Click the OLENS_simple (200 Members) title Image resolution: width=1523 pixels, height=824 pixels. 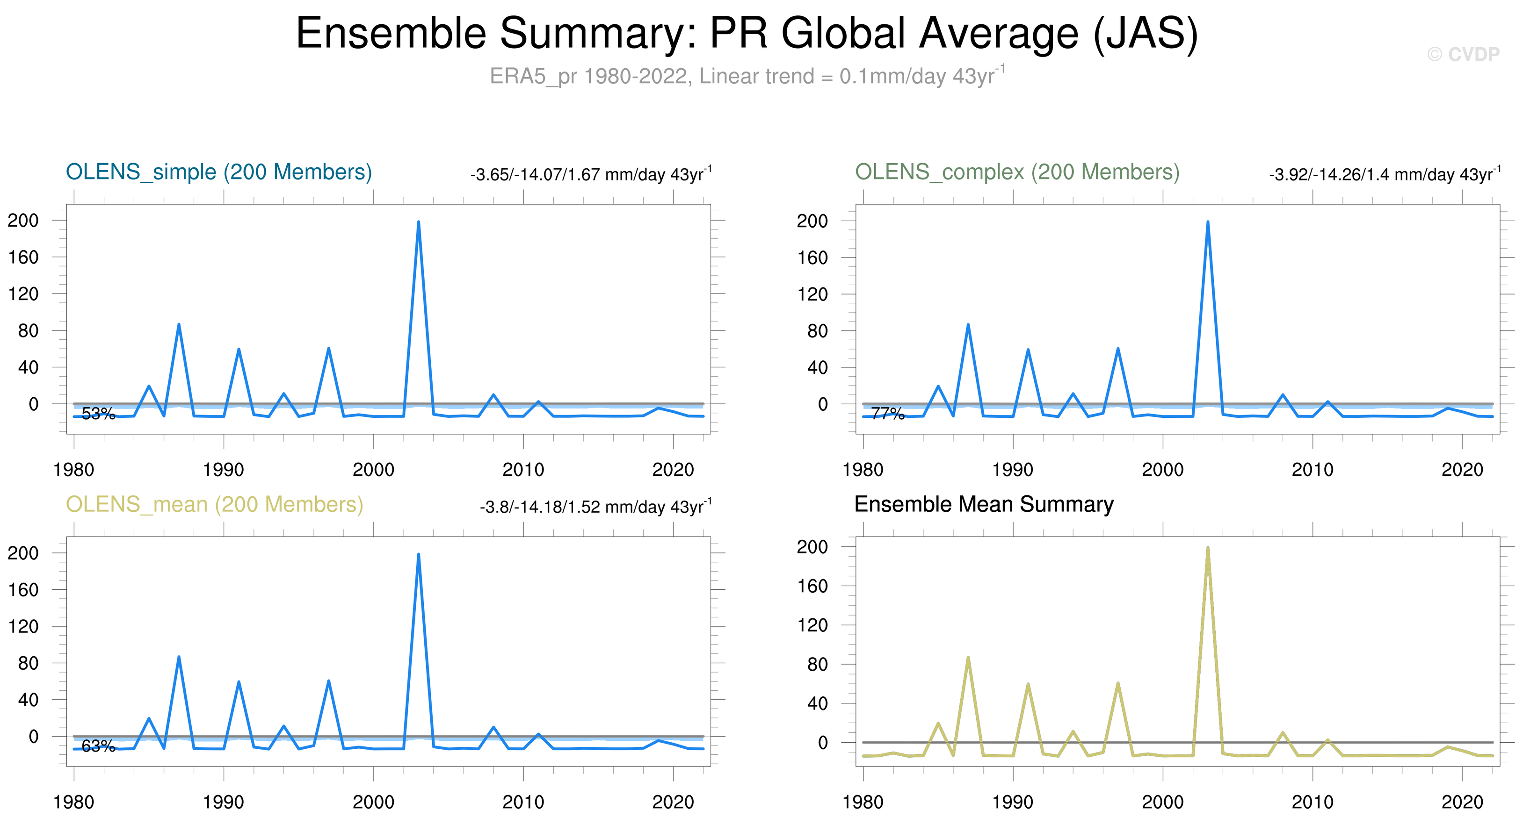point(219,172)
